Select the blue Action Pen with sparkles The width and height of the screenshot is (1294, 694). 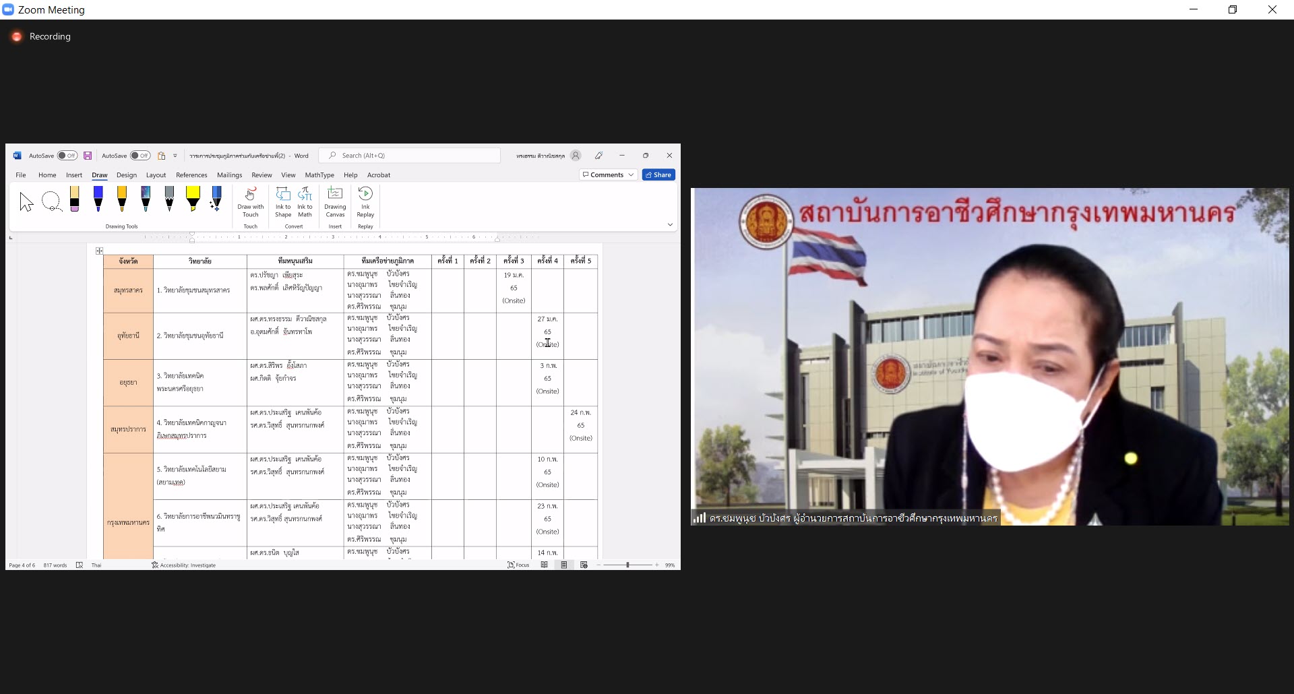click(x=216, y=199)
